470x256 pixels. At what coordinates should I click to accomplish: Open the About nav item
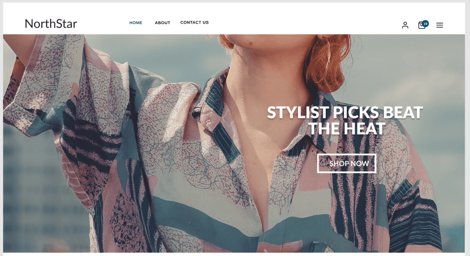pos(163,23)
